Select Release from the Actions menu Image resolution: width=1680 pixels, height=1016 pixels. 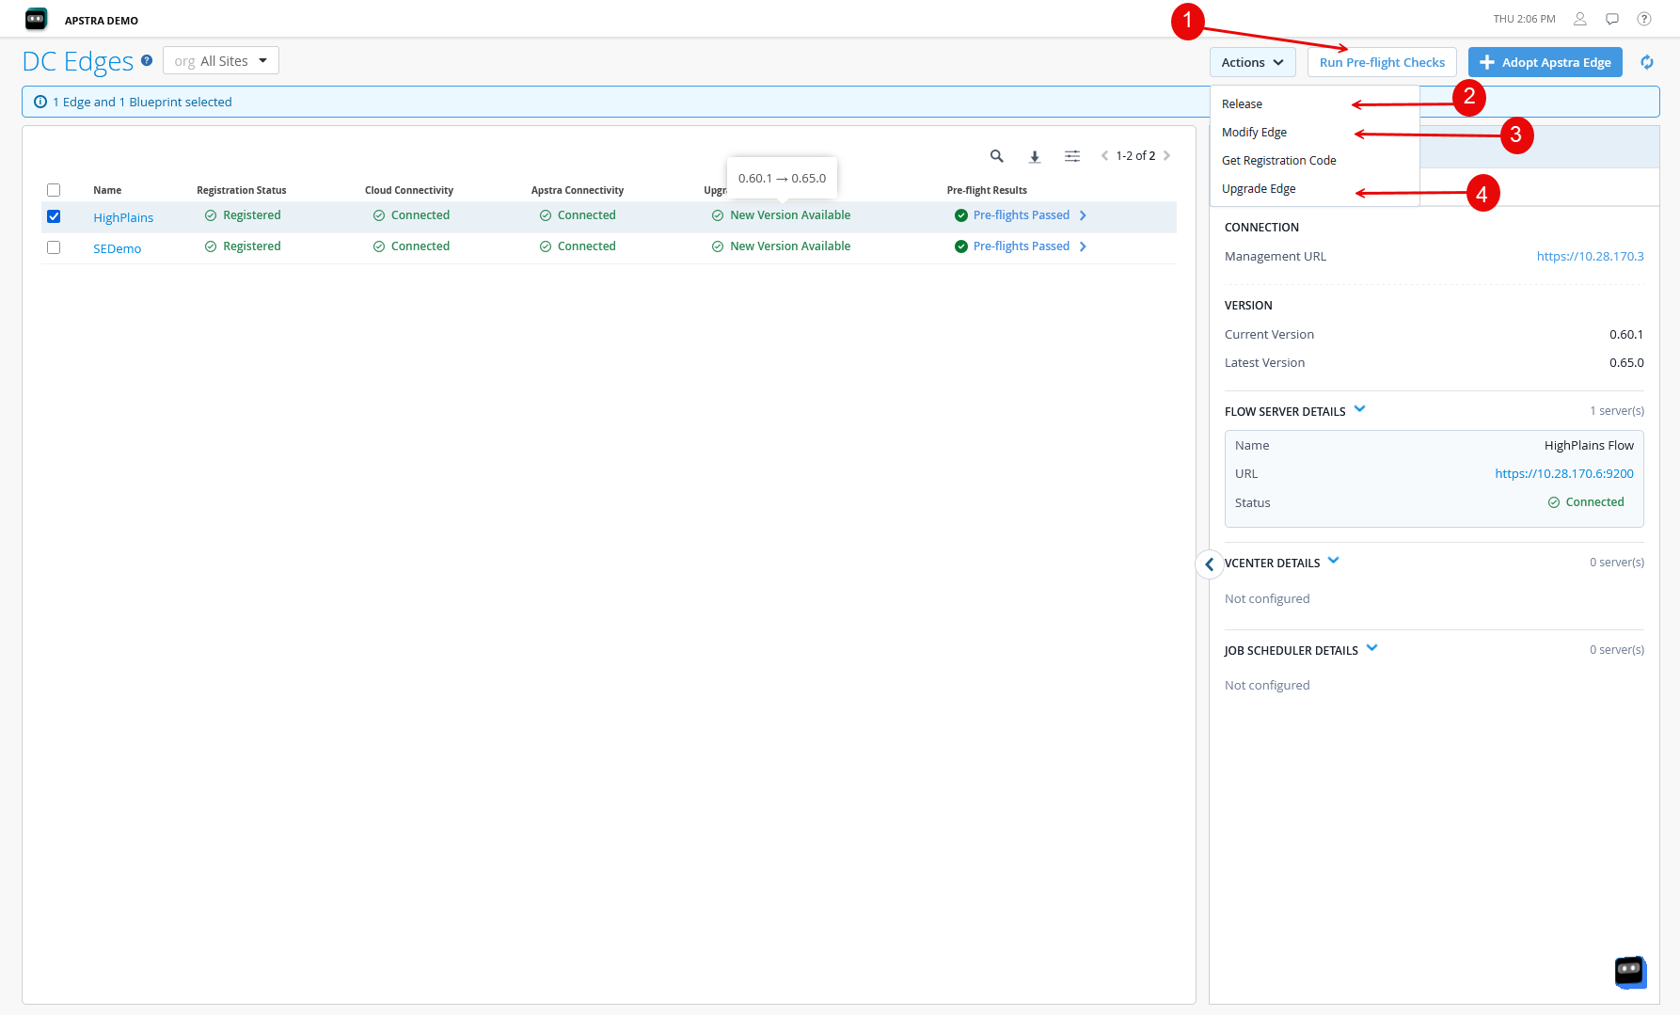pyautogui.click(x=1242, y=104)
